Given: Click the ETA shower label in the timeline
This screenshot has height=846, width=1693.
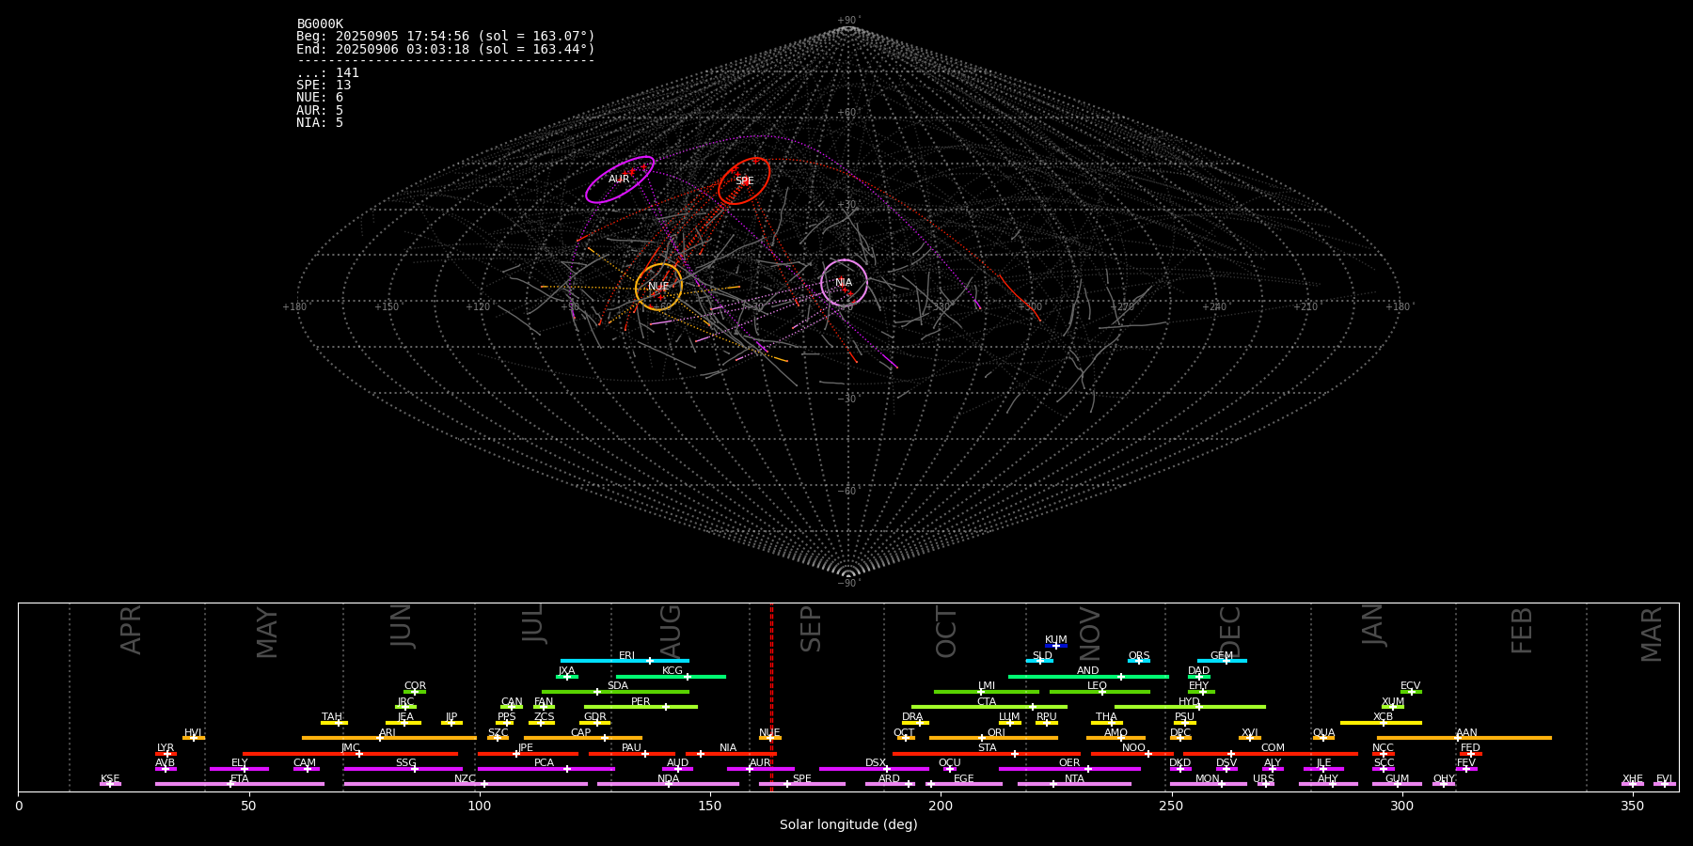Looking at the screenshot, I should 240,779.
